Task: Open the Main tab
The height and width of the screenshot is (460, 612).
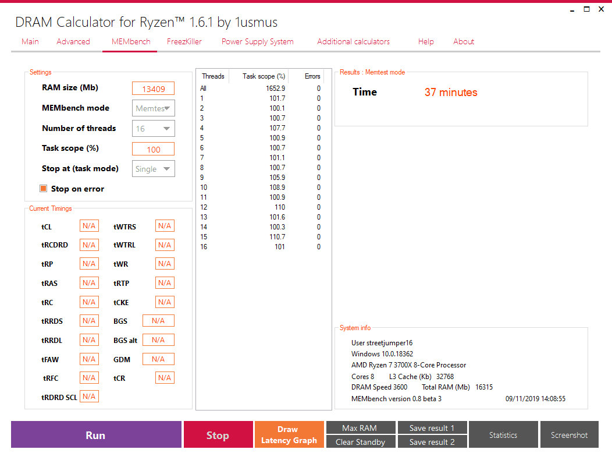Action: 30,41
